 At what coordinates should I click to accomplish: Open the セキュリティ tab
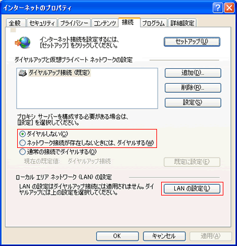click(x=42, y=23)
